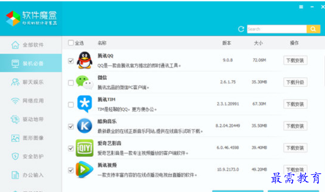Uncheck the 爱奇艺影音 checkbox
This screenshot has width=325, height=192.
click(71, 149)
